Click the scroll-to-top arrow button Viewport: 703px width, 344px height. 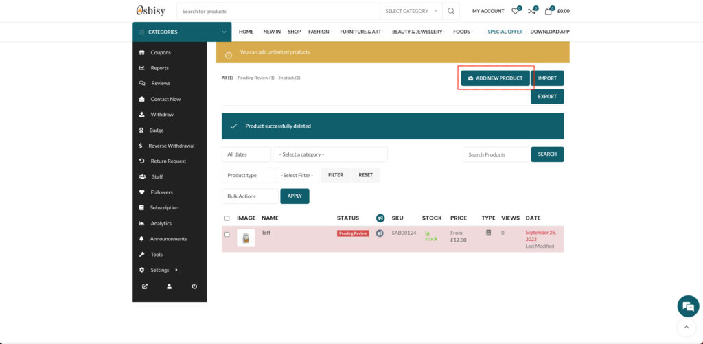click(x=686, y=328)
